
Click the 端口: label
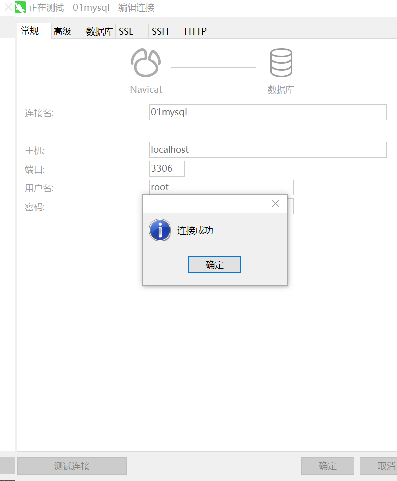pyautogui.click(x=35, y=169)
